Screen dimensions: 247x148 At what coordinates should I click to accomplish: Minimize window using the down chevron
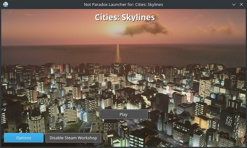(234, 4)
